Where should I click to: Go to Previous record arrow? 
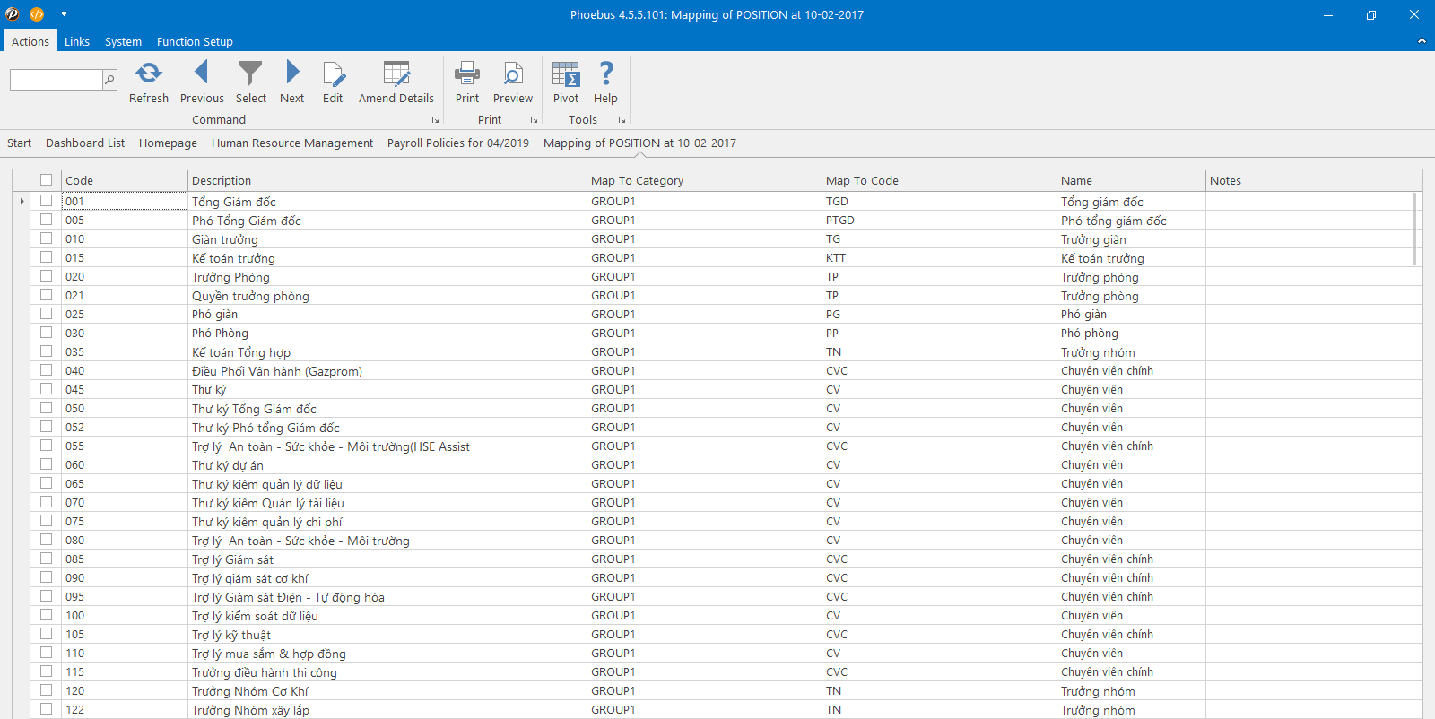click(x=202, y=72)
